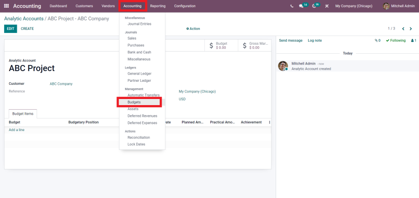Screen dimensions: 419x198
Task: Open My Company (Chicago) company switcher
Action: click(x=354, y=6)
